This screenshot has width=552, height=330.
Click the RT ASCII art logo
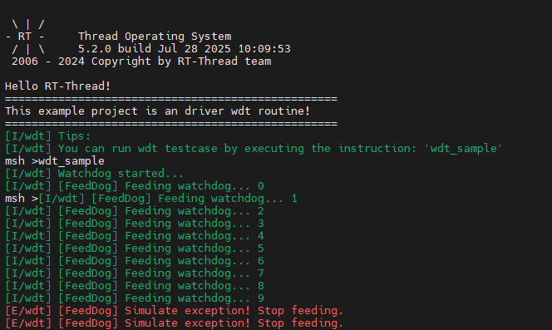coord(25,37)
